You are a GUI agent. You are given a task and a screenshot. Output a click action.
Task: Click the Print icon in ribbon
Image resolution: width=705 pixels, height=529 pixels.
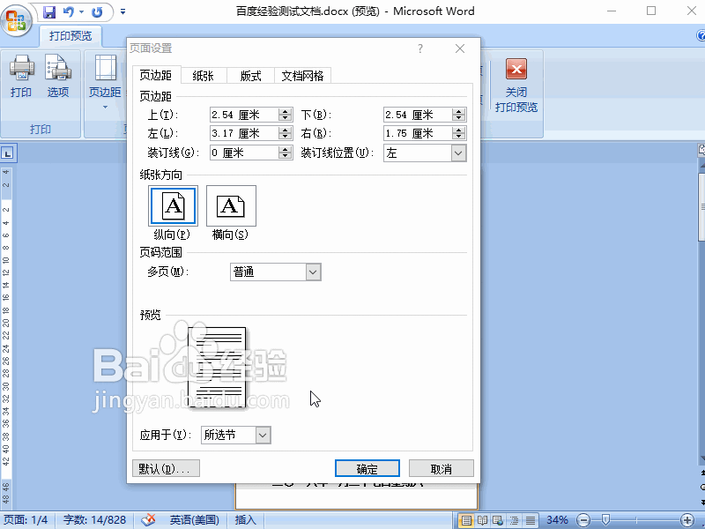click(21, 69)
